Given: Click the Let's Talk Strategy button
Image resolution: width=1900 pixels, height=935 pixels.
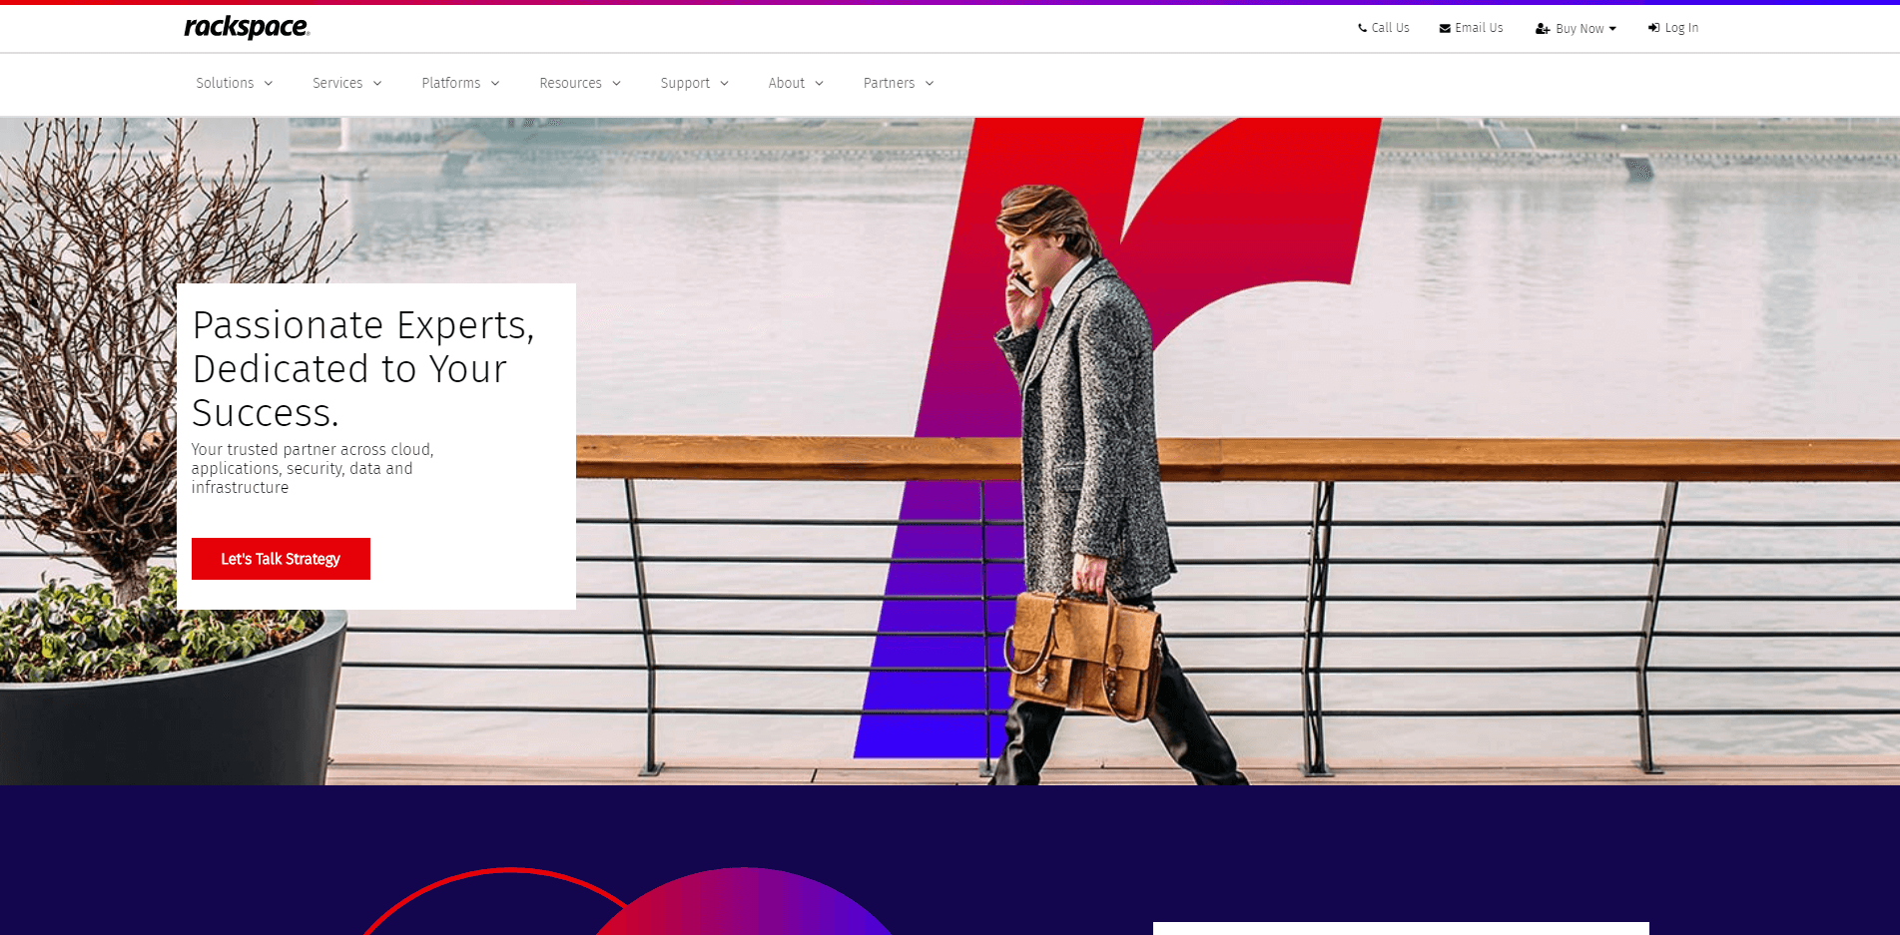Looking at the screenshot, I should point(281,559).
